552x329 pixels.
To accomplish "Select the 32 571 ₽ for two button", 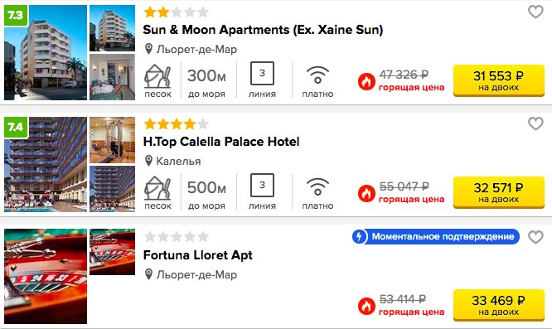I will tap(498, 192).
